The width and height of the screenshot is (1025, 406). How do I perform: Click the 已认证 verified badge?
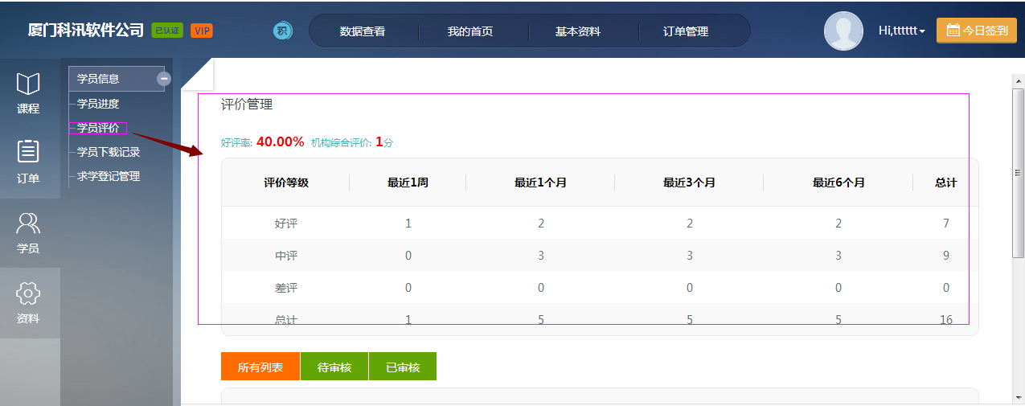click(168, 31)
